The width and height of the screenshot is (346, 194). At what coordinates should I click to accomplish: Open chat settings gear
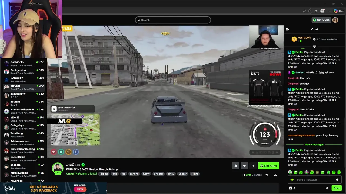pyautogui.click(x=327, y=188)
